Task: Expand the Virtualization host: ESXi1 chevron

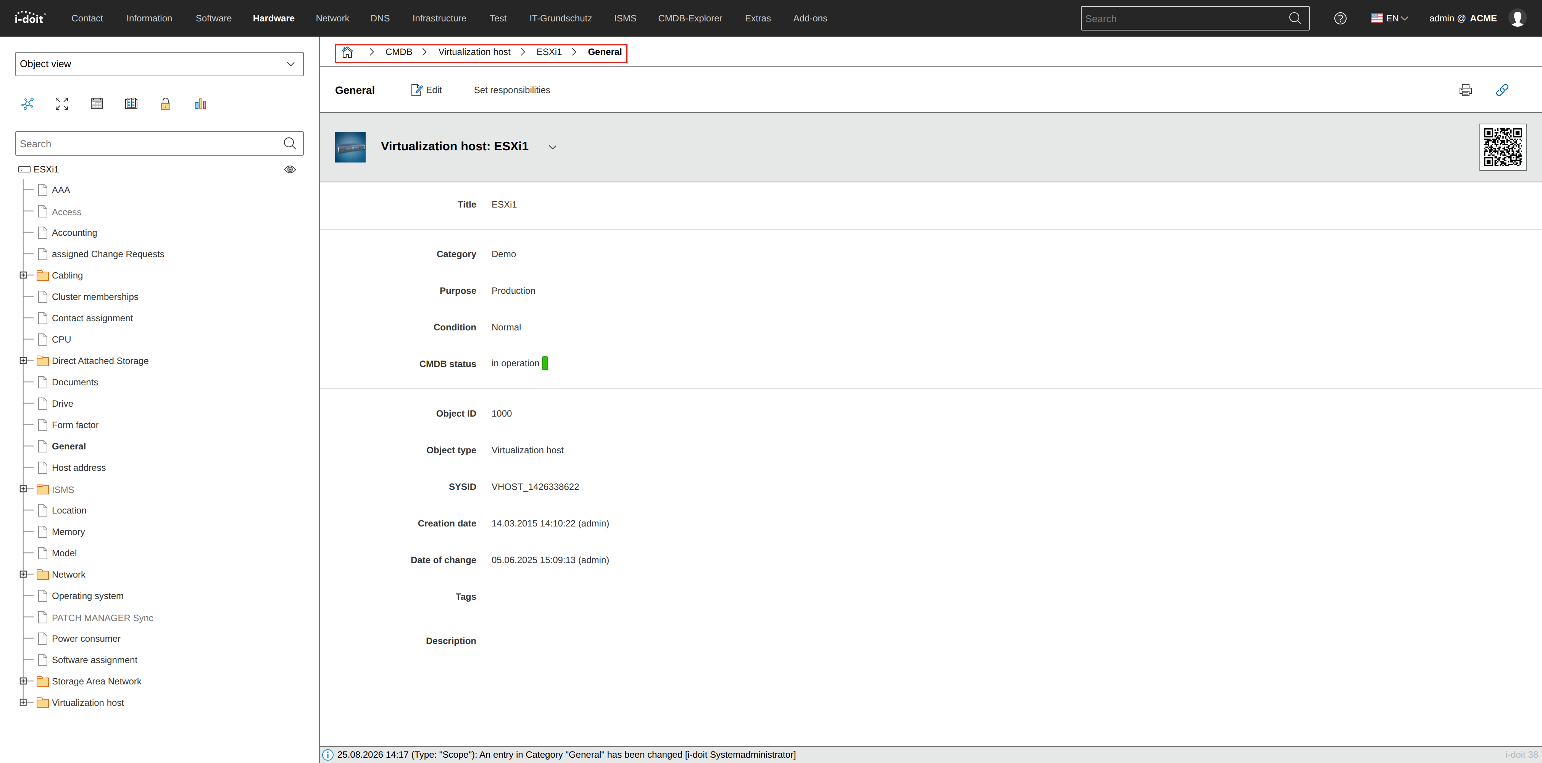Action: click(x=553, y=147)
